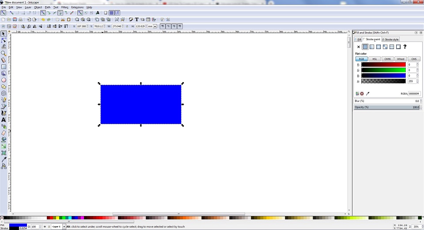Switch to the Fill tab
Viewport: 424px width, 230px height.
tap(358, 39)
